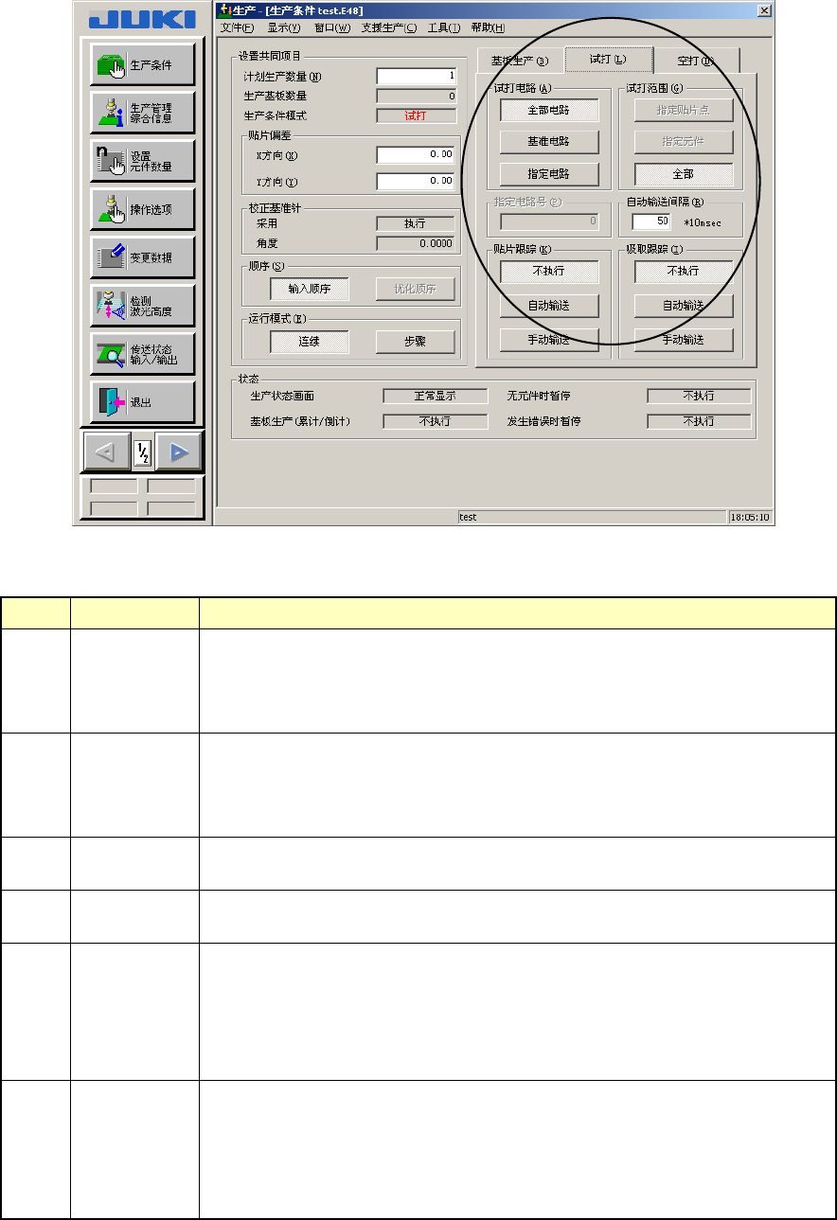The height and width of the screenshot is (1220, 837).
Task: Click the 生产基板数量 value box
Action: pos(417,96)
